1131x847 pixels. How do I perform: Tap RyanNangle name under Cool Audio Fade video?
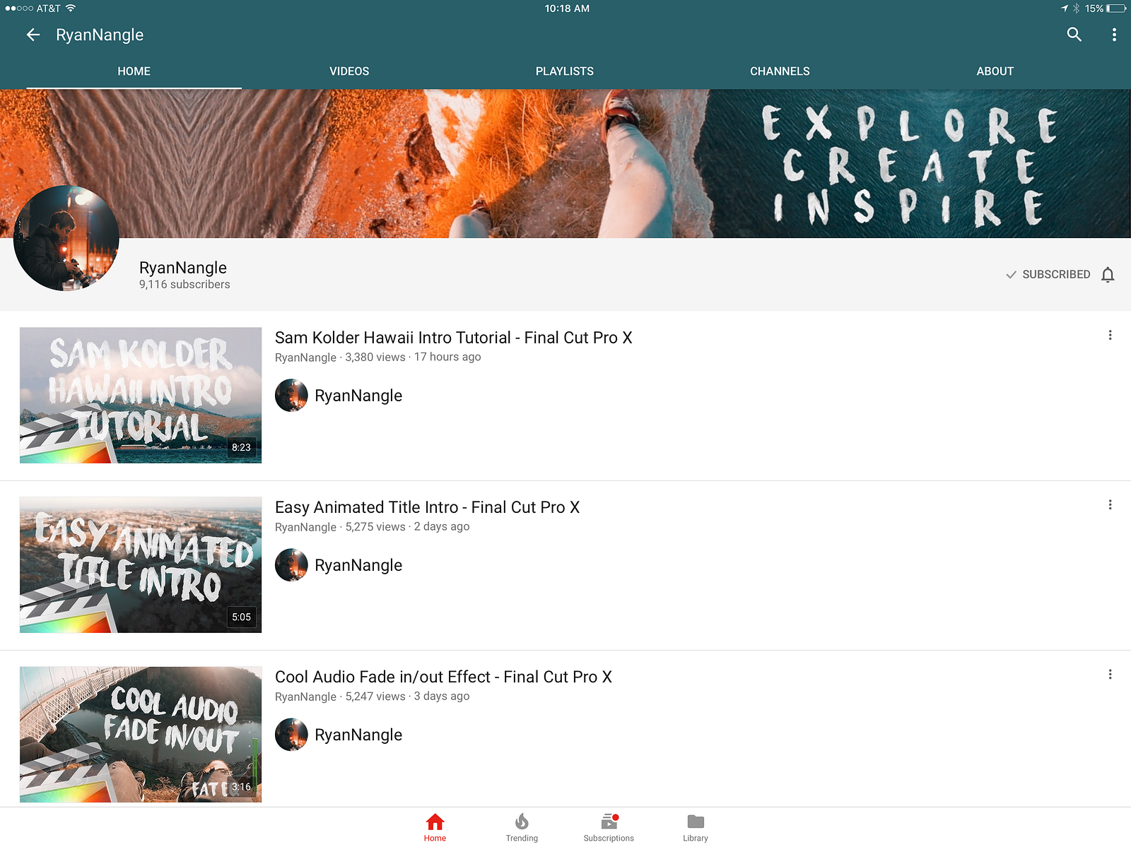358,735
